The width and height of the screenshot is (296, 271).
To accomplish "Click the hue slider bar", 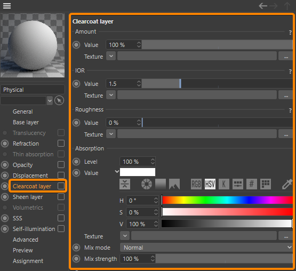I will [227, 200].
